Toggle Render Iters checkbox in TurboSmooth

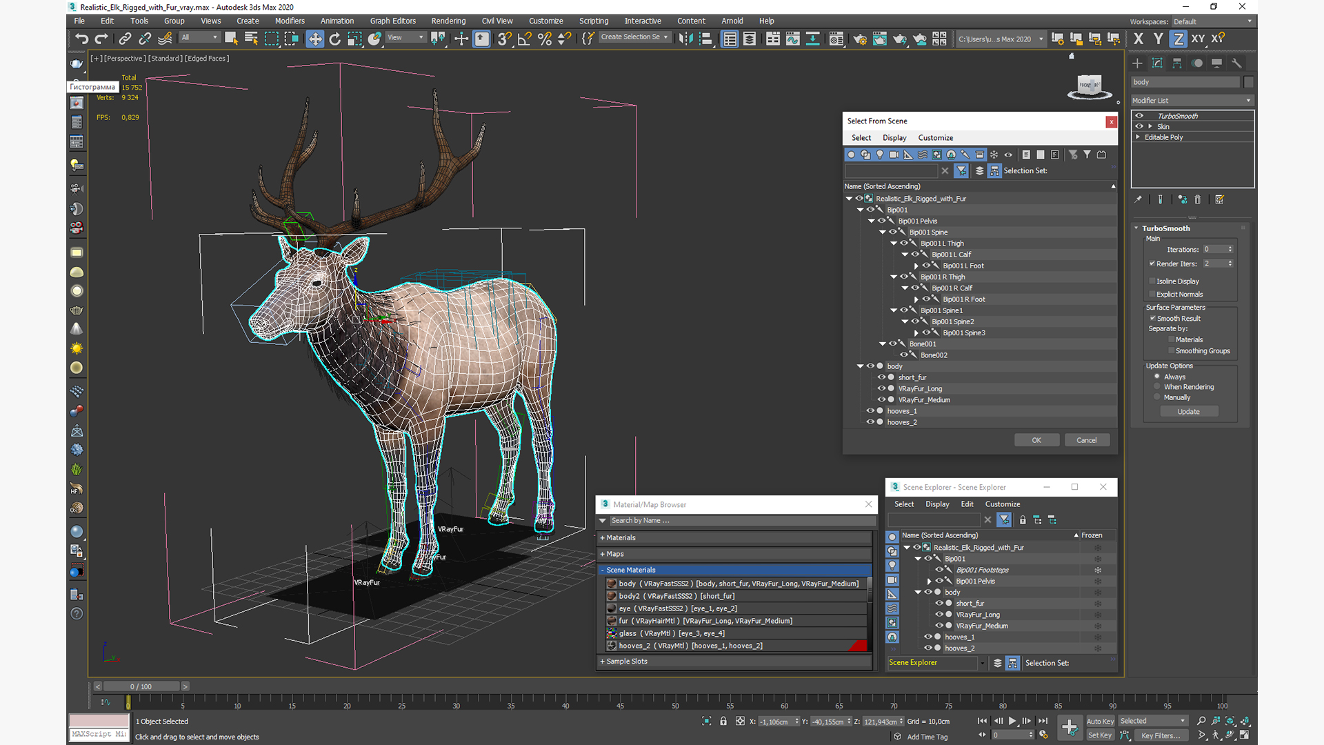1152,264
